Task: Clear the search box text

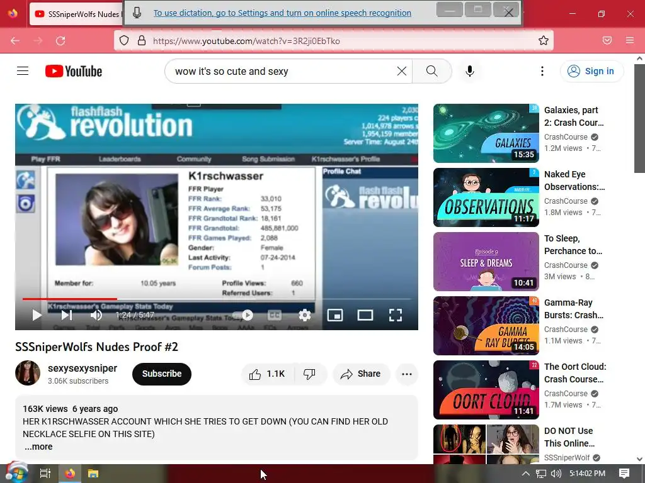Action: coord(402,71)
